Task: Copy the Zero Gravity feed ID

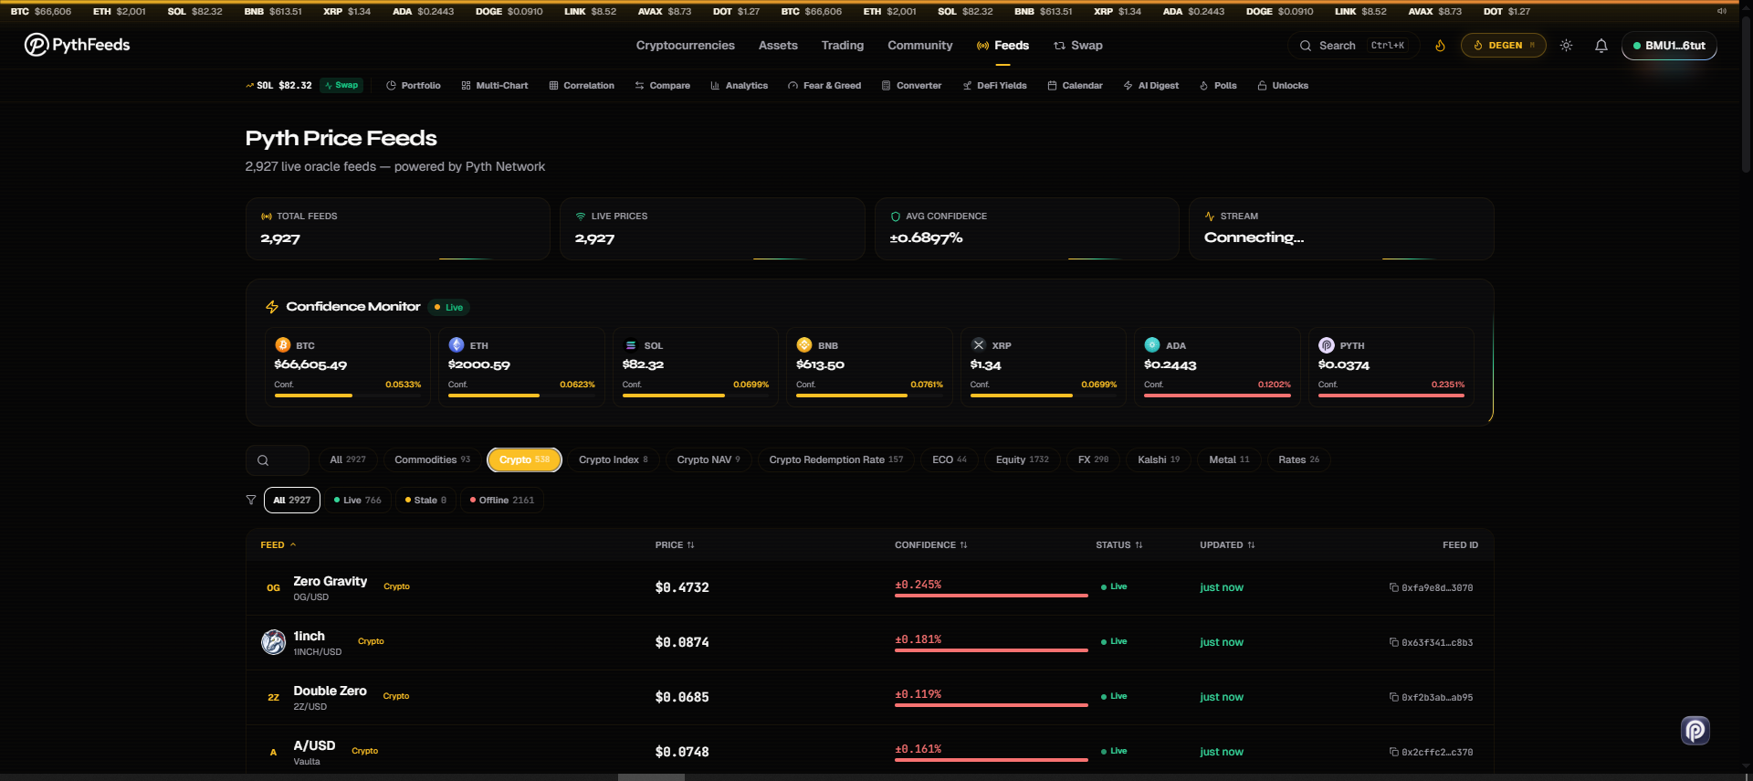Action: click(x=1394, y=587)
